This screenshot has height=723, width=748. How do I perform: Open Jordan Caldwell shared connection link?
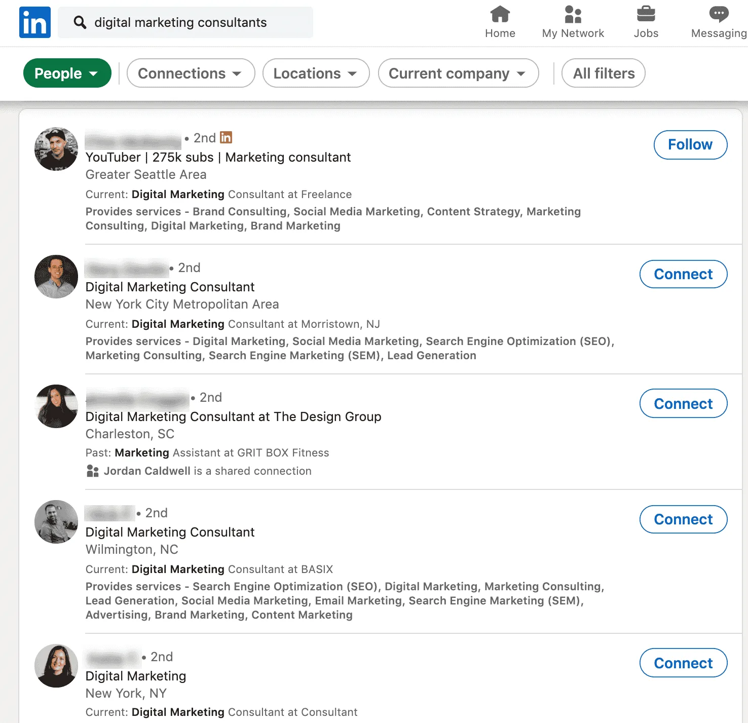tap(147, 471)
